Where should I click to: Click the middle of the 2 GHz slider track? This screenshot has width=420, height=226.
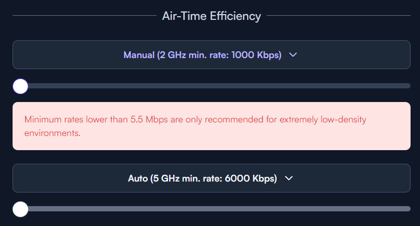212,86
